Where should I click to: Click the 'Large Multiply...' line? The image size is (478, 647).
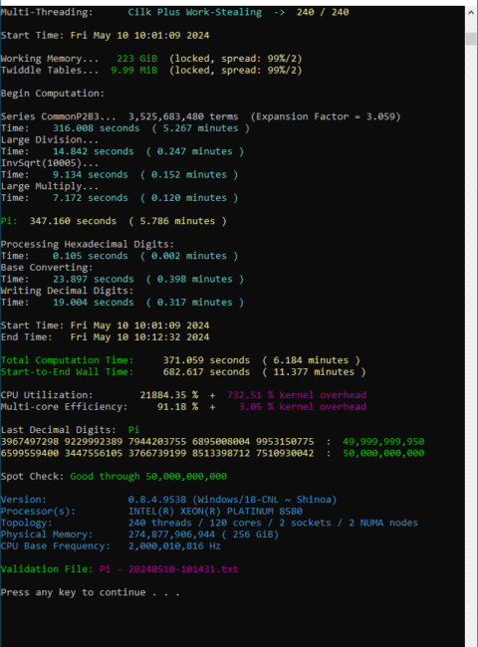[50, 186]
